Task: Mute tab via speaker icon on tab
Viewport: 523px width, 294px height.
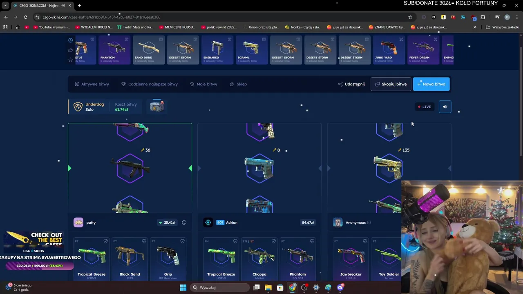Action: click(x=63, y=5)
